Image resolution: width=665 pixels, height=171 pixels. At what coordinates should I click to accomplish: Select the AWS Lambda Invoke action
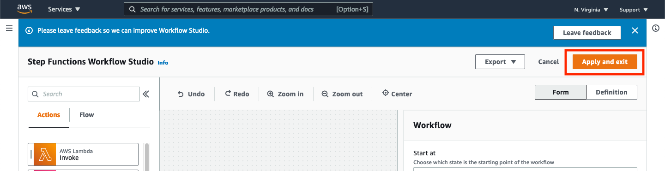(83, 154)
